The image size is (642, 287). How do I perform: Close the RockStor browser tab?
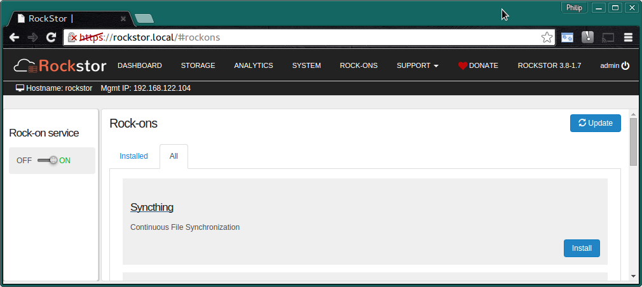(123, 19)
